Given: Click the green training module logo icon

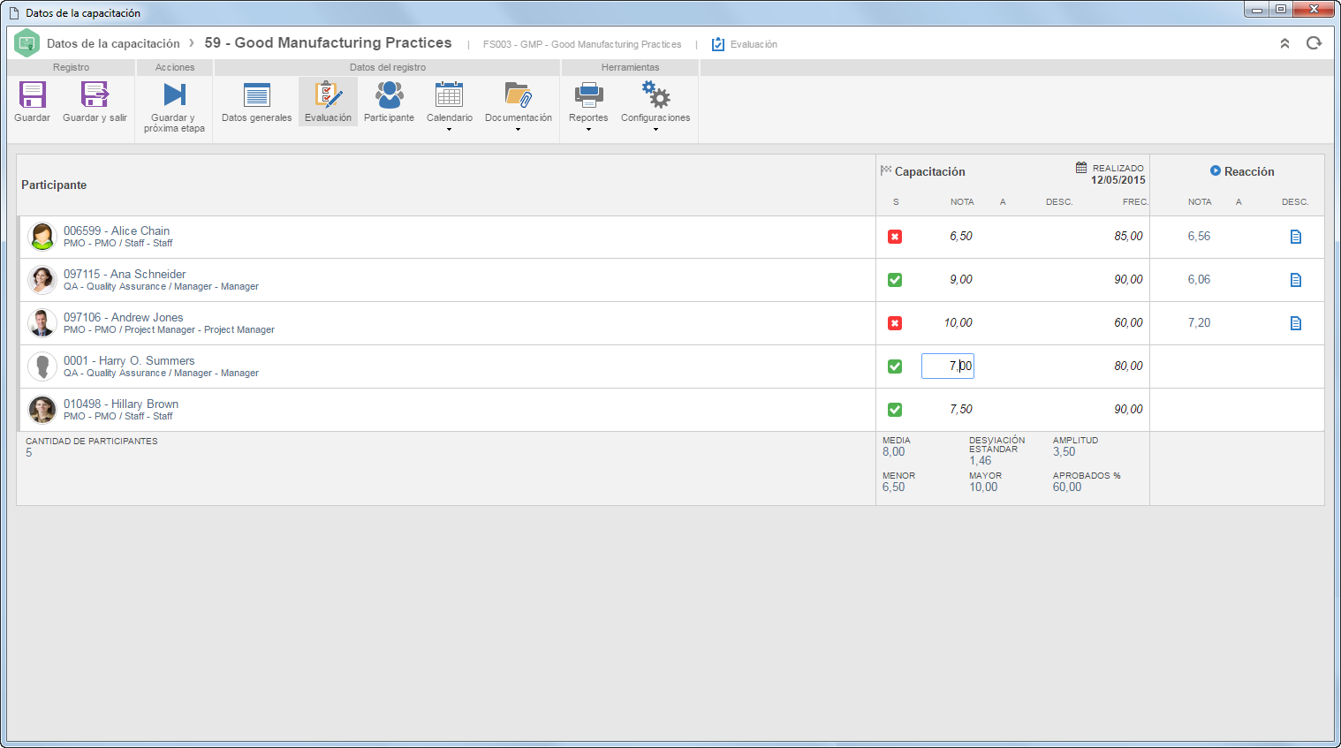Looking at the screenshot, I should tap(27, 42).
